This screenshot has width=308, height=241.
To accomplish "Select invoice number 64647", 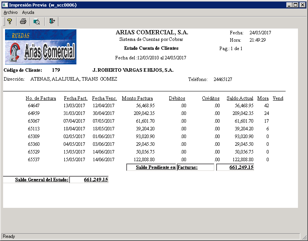I will (x=34, y=106).
